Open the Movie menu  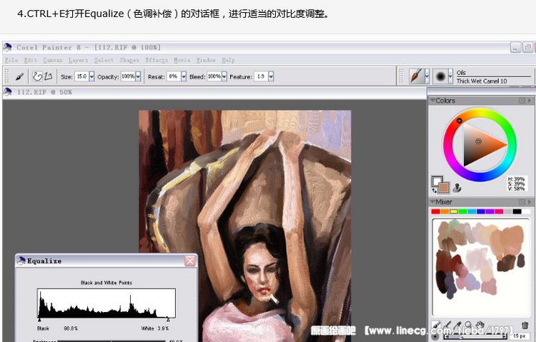[x=182, y=60]
